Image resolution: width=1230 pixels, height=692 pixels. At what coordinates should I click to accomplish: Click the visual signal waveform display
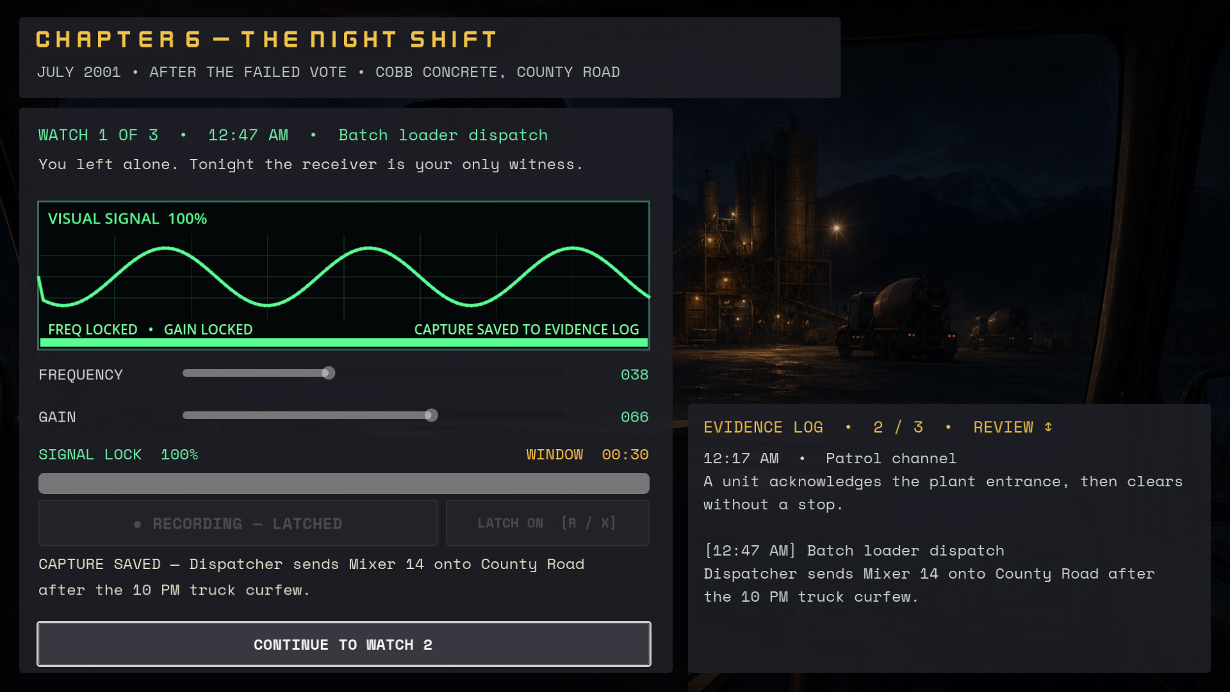(x=344, y=276)
